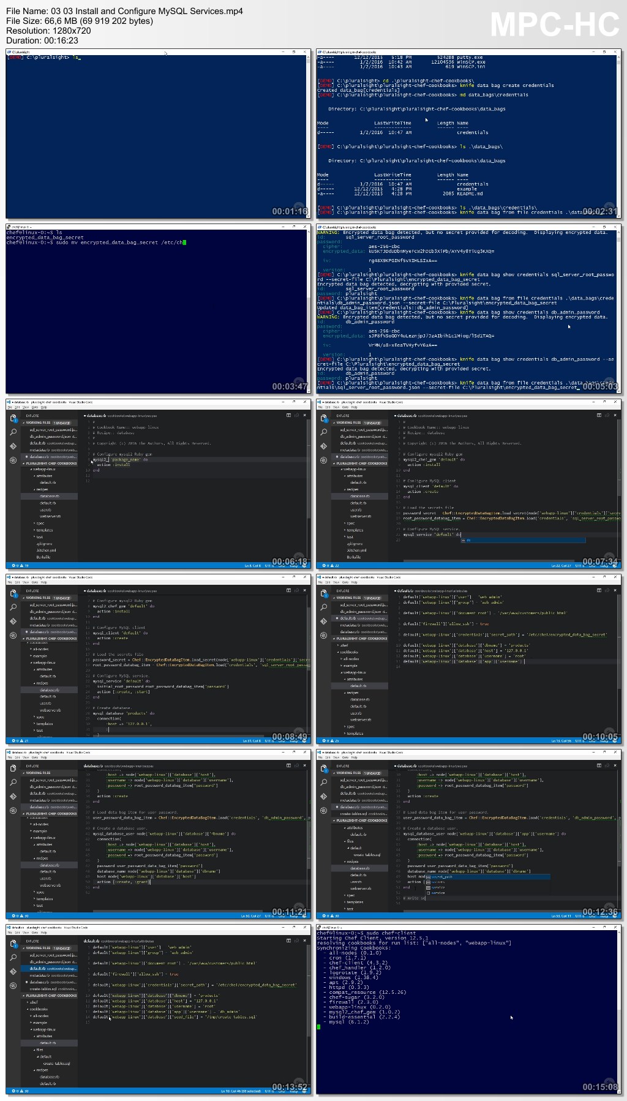Click Debug icon in the 00:10:05 VS Code frame
The width and height of the screenshot is (627, 1101).
(x=323, y=636)
